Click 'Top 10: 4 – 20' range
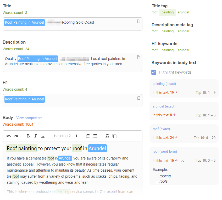The image size is (222, 200). point(204,138)
